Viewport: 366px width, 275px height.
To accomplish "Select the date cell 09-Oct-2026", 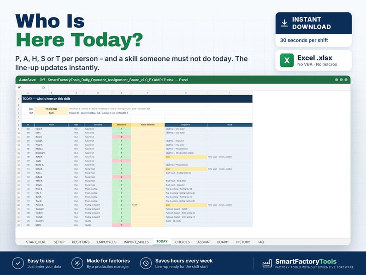I will [x=51, y=109].
